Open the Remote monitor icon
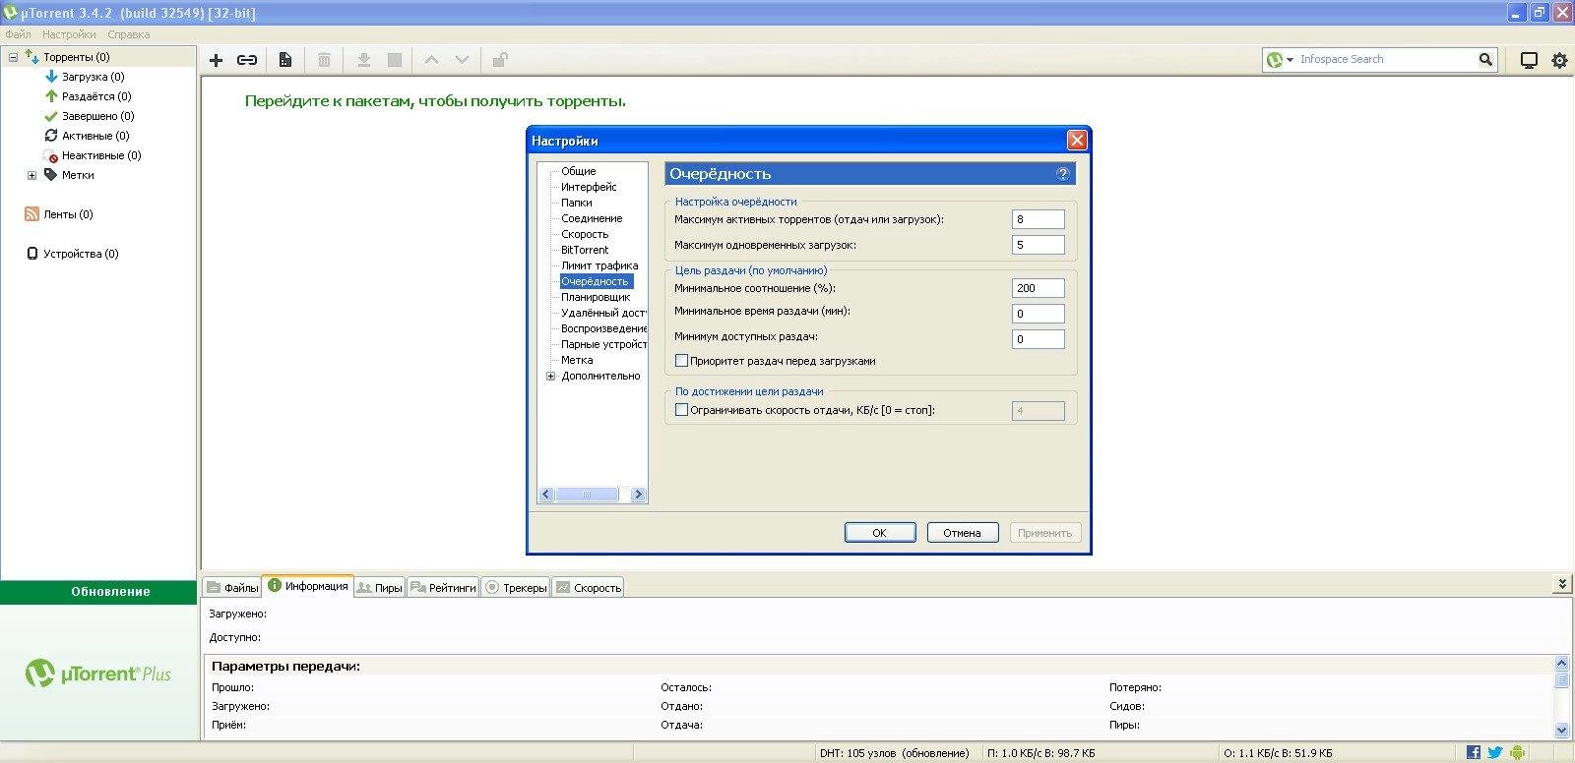The image size is (1575, 763). 1529,60
